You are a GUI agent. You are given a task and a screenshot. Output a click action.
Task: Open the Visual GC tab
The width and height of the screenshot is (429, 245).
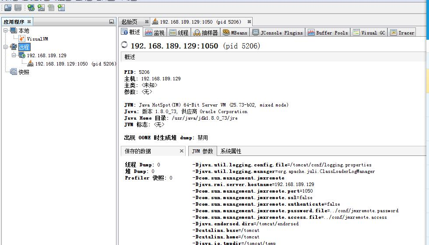(x=369, y=33)
